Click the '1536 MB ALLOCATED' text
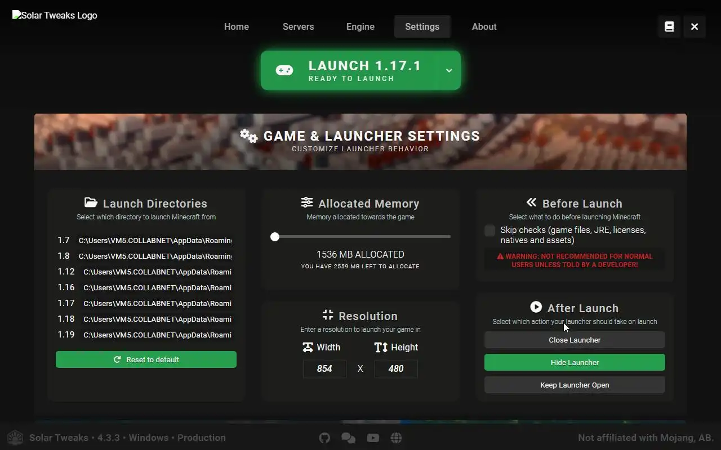The image size is (721, 450). (x=360, y=254)
